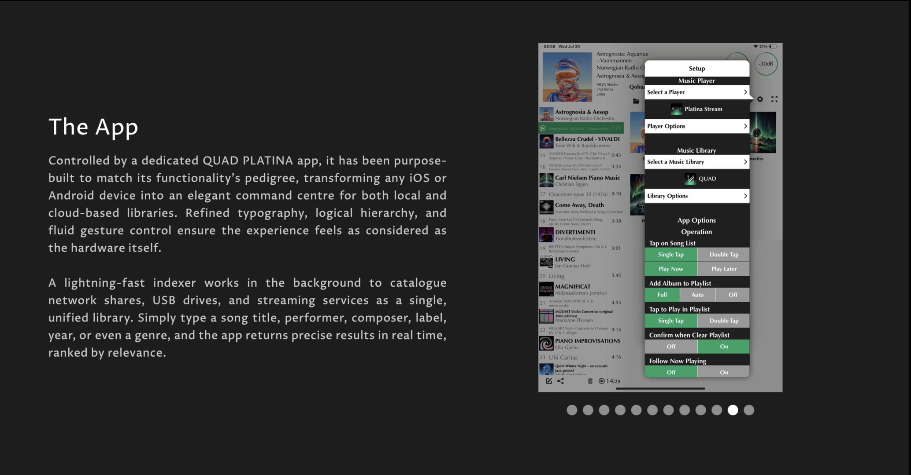Click the trash delete playlist icon
911x475 pixels.
point(590,381)
